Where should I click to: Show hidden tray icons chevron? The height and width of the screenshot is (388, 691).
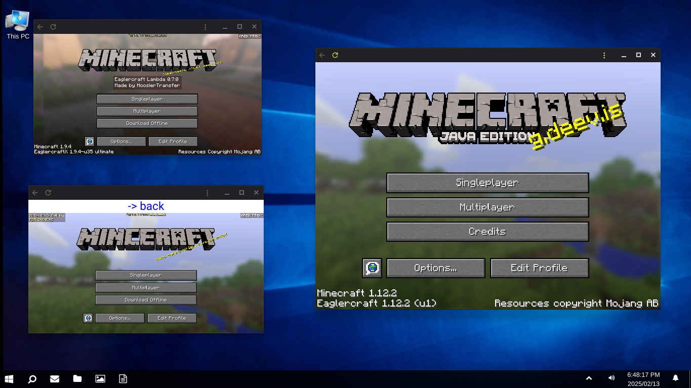(x=589, y=378)
